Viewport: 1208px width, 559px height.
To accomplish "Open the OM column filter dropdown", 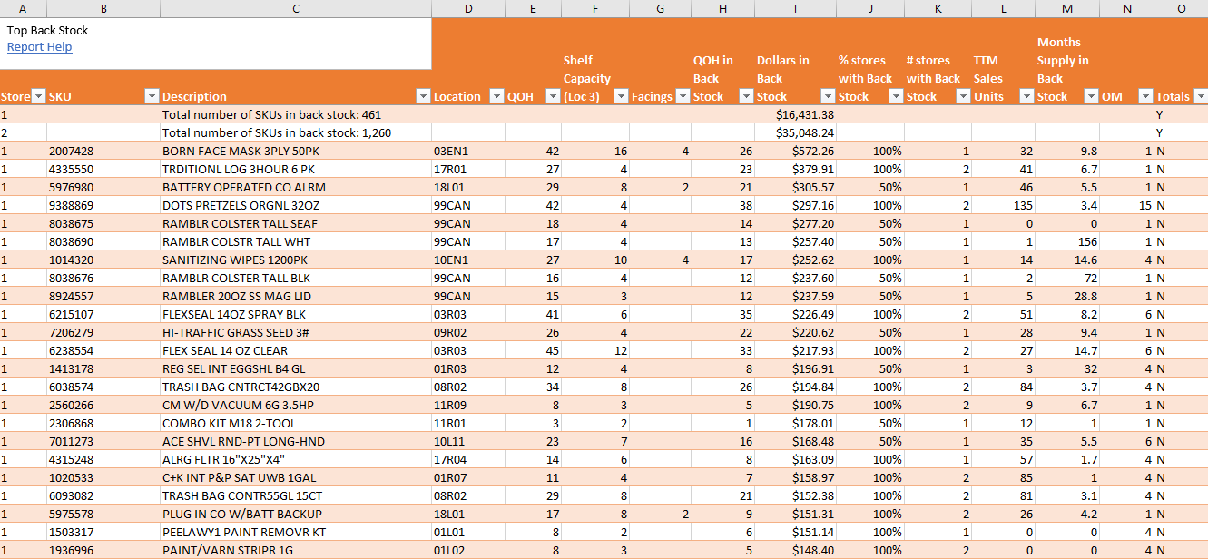I will click(x=1145, y=96).
